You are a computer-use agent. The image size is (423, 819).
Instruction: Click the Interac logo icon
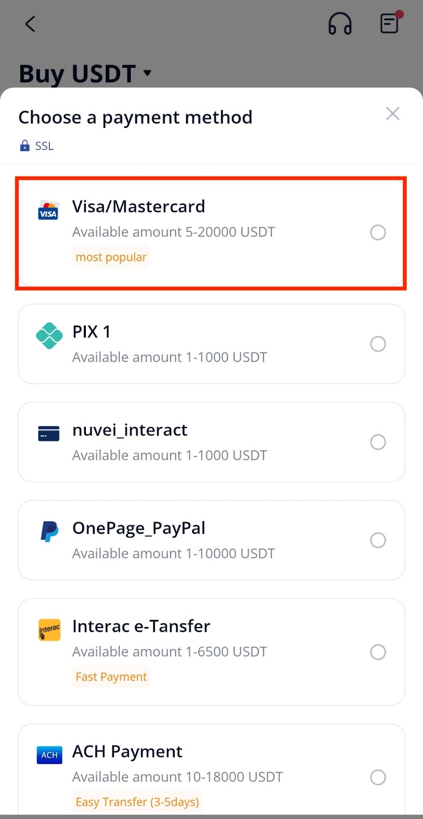point(50,630)
